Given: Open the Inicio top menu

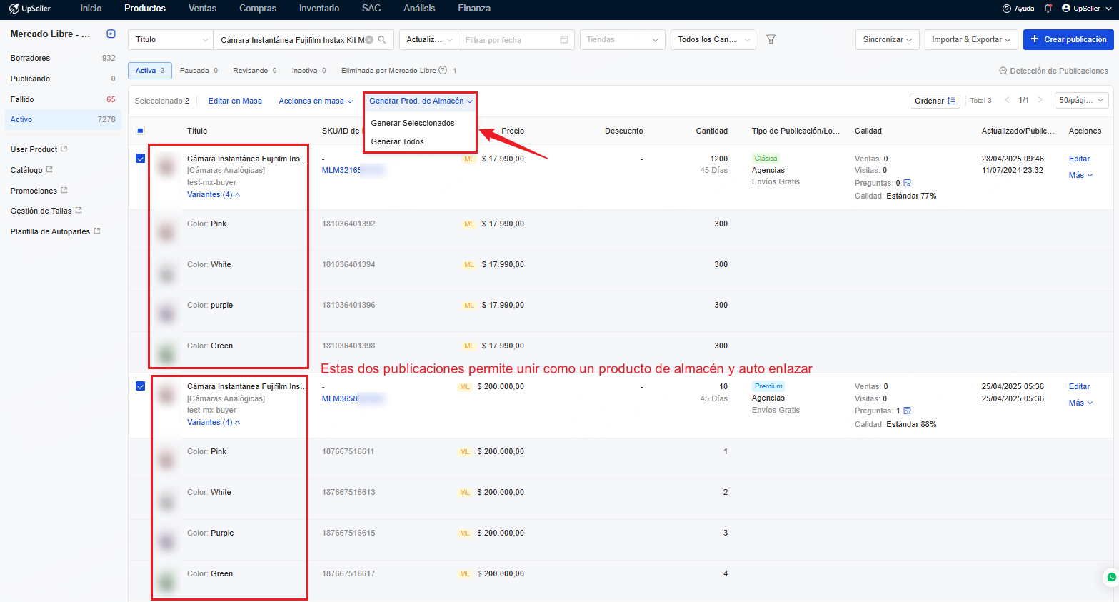Looking at the screenshot, I should tap(91, 9).
